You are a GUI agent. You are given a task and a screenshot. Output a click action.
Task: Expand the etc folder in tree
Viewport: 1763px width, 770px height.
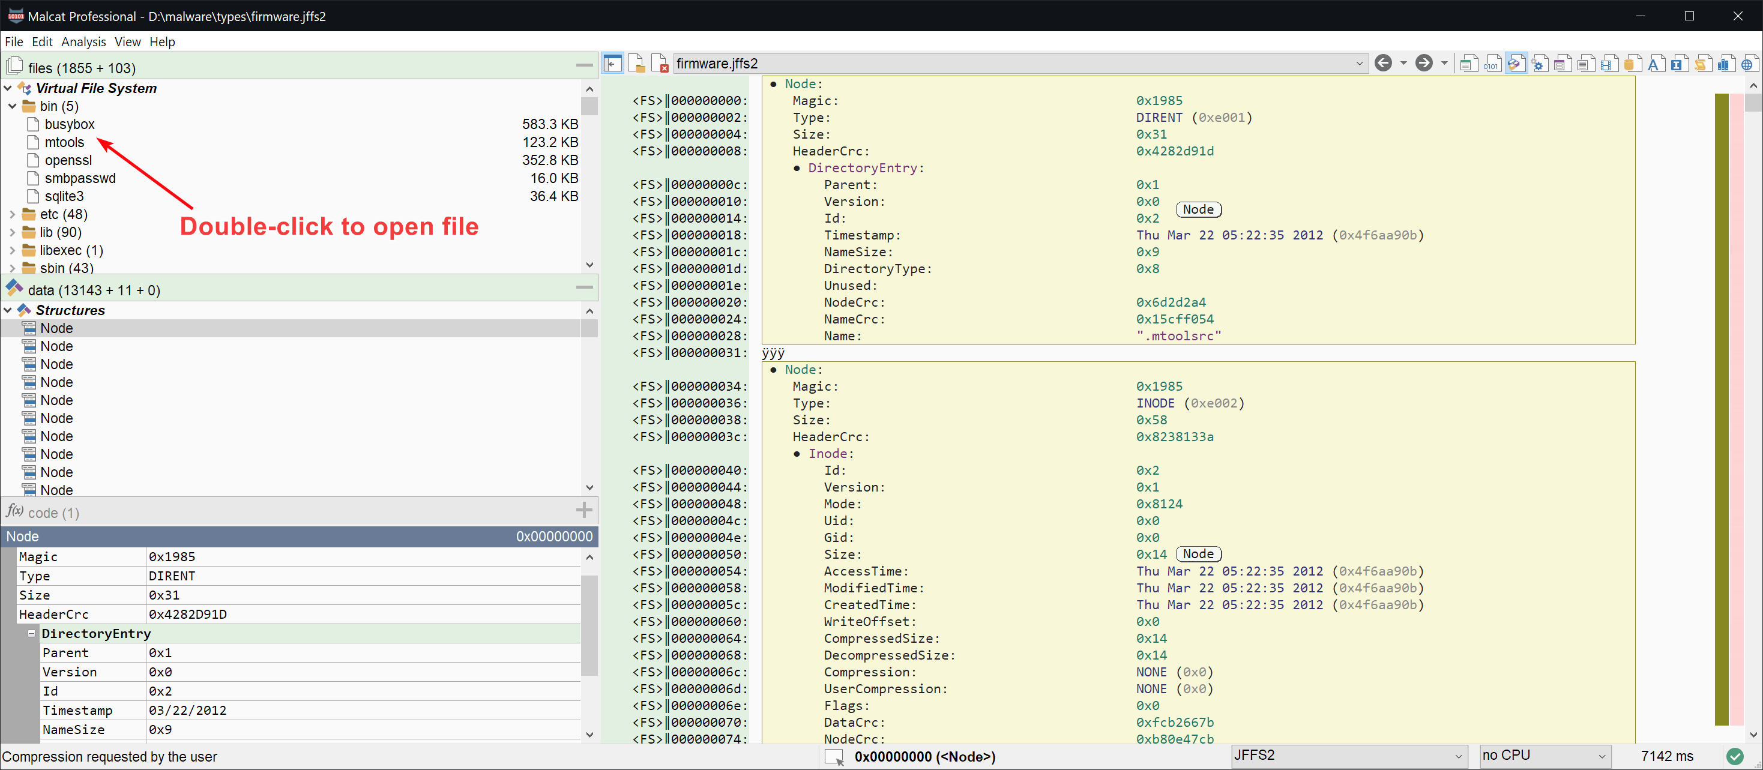point(13,215)
